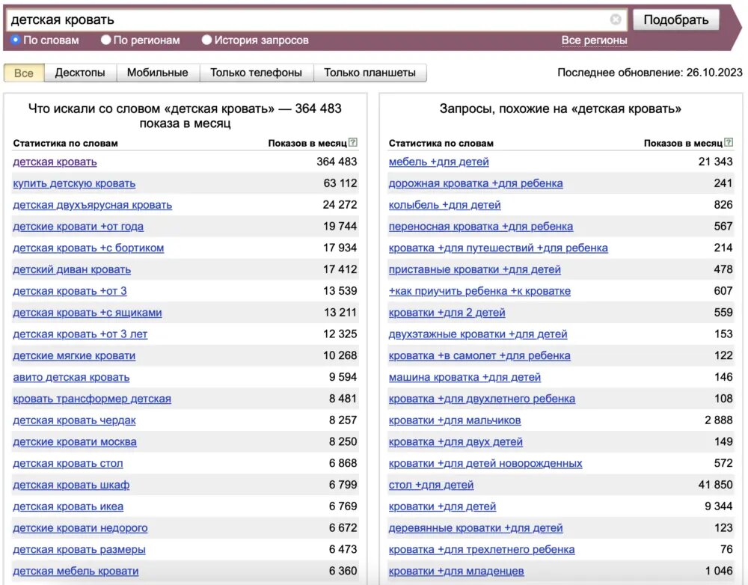Follow the "мебель +для детей" link
Image resolution: width=748 pixels, height=585 pixels.
pos(438,162)
